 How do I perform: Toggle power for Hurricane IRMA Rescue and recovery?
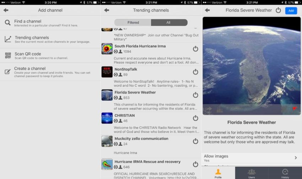pyautogui.click(x=195, y=164)
